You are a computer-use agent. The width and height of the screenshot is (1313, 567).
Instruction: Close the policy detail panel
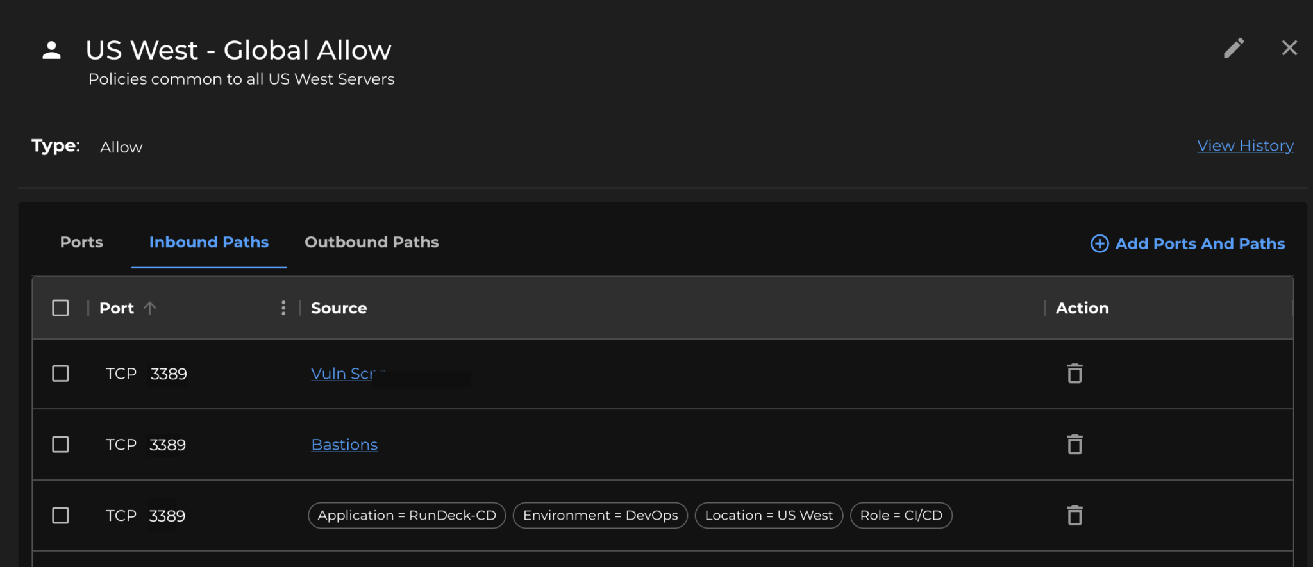pyautogui.click(x=1289, y=48)
